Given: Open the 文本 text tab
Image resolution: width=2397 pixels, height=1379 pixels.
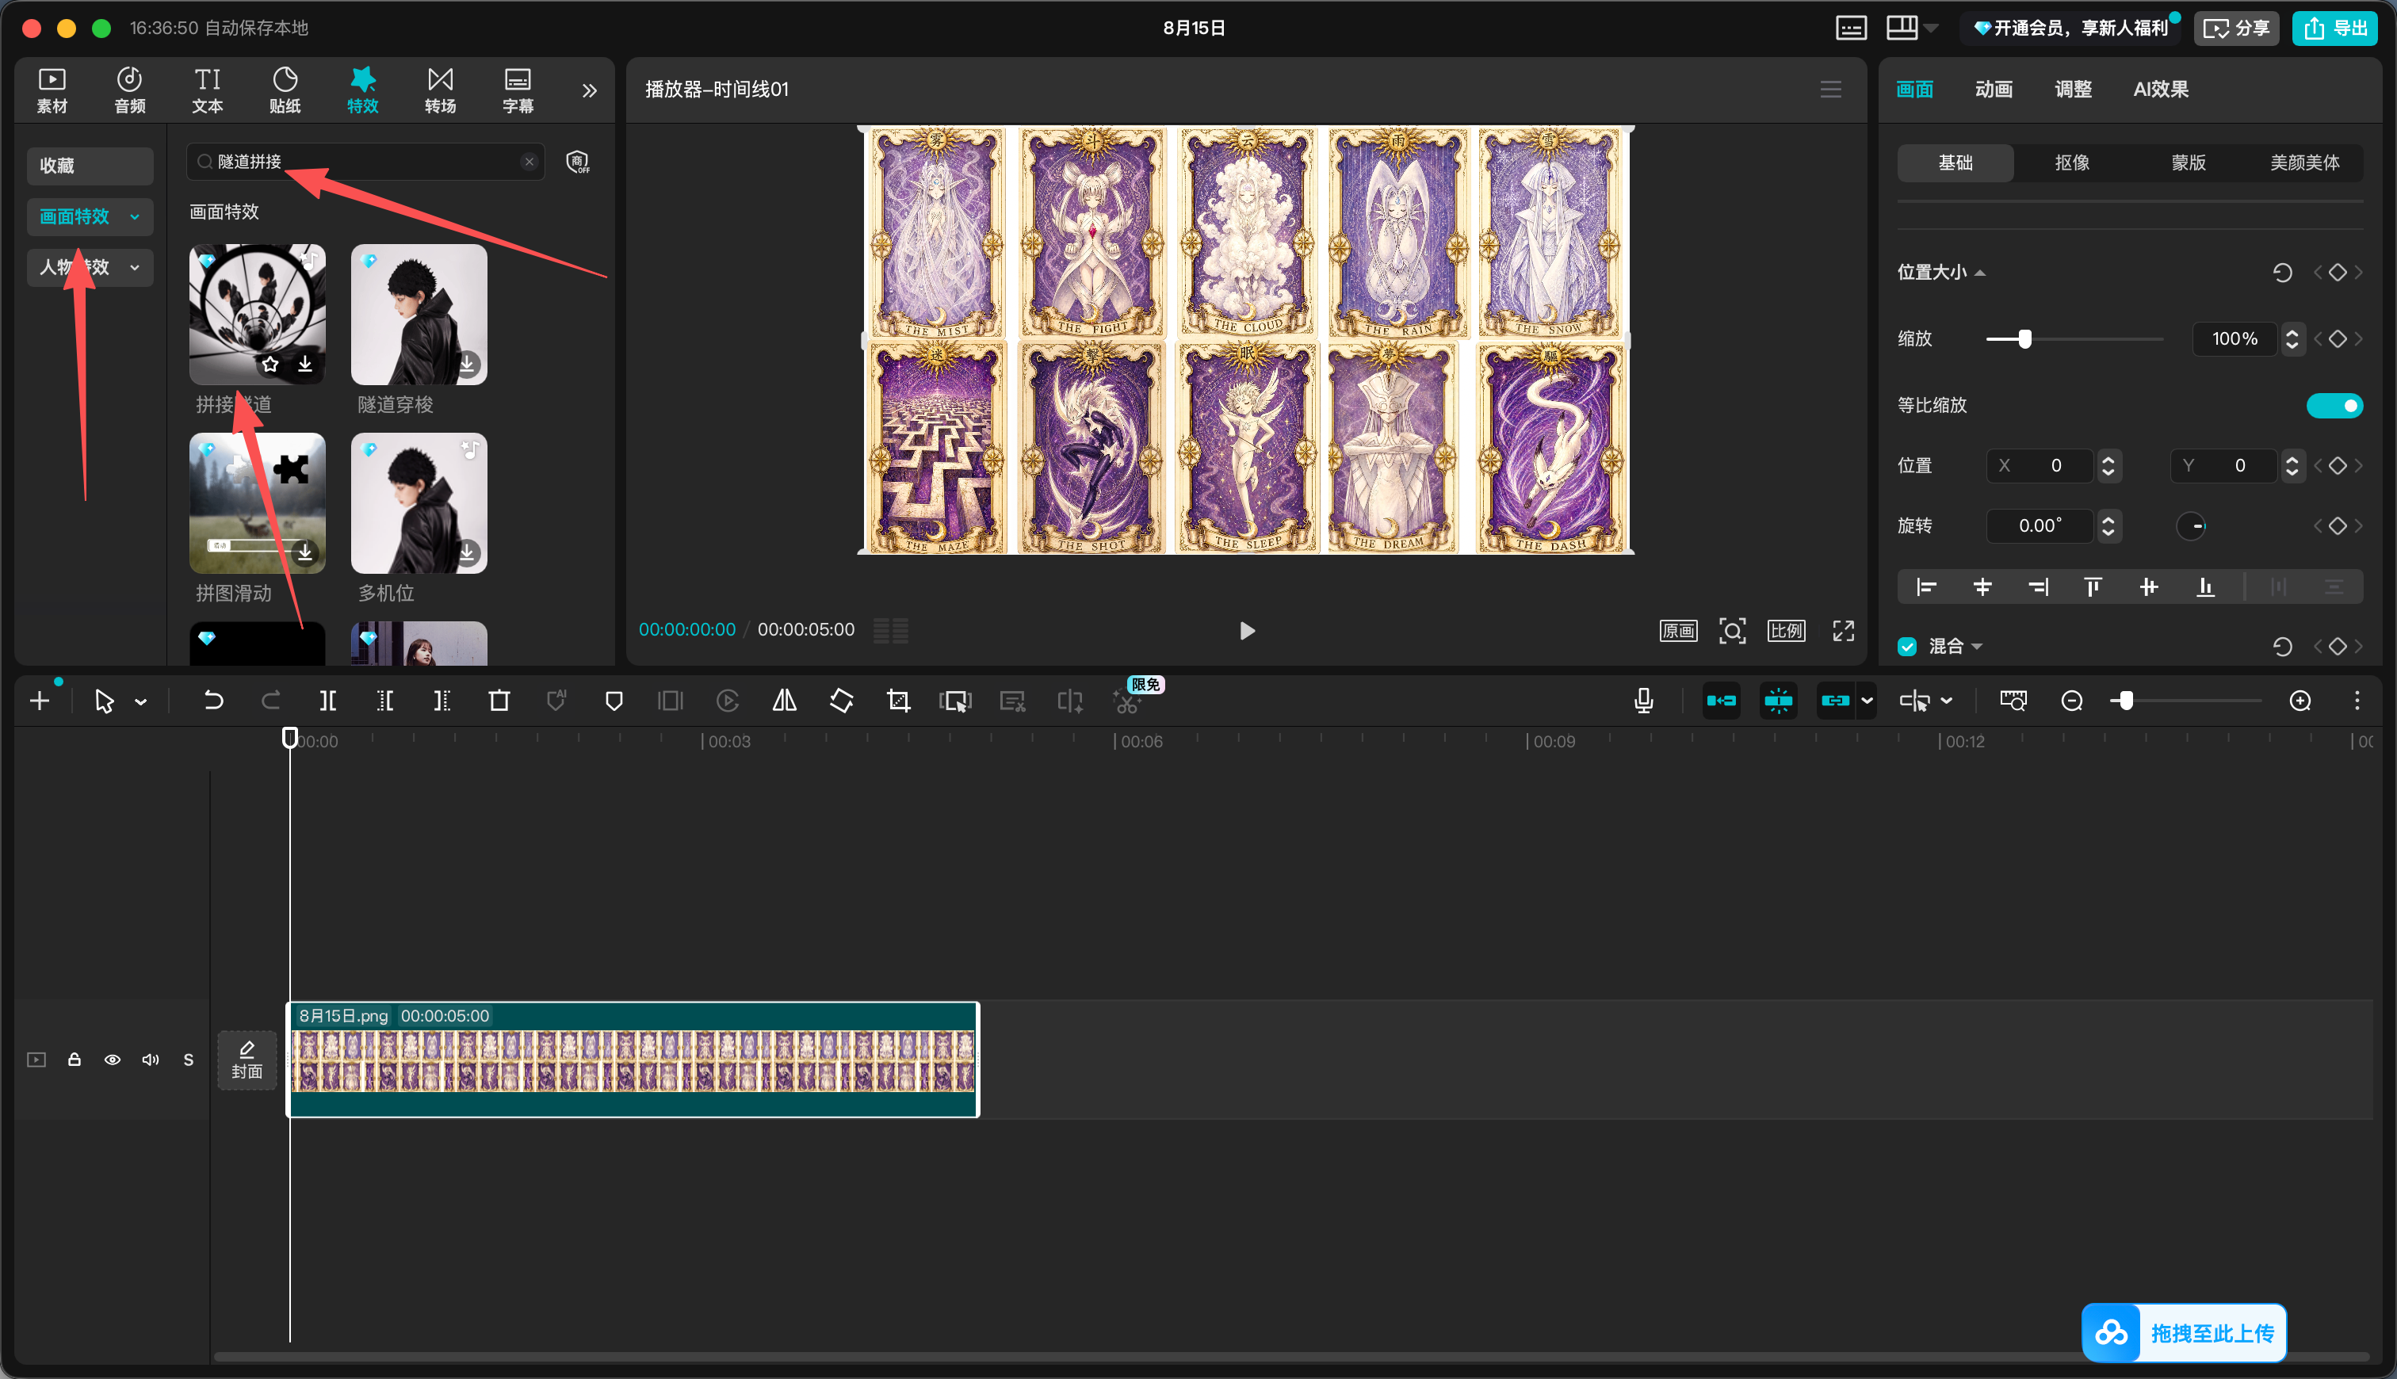Looking at the screenshot, I should pyautogui.click(x=208, y=90).
